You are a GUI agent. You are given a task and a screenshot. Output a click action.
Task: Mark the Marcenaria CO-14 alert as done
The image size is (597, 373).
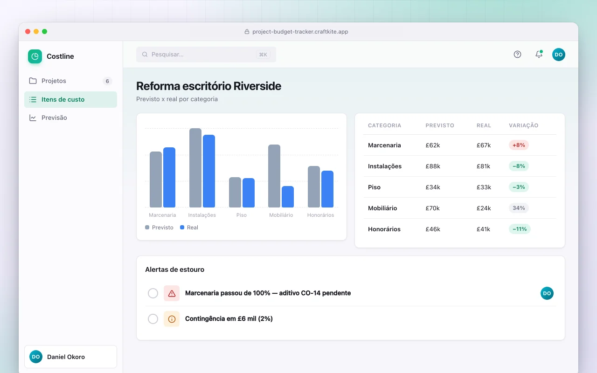(x=153, y=293)
